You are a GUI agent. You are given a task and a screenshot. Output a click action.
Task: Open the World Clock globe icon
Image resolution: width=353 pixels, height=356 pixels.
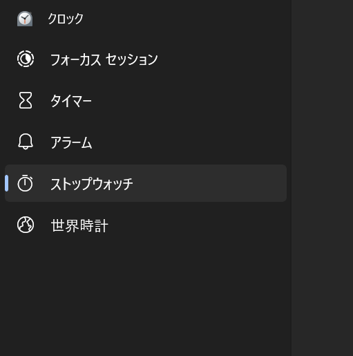(x=26, y=225)
